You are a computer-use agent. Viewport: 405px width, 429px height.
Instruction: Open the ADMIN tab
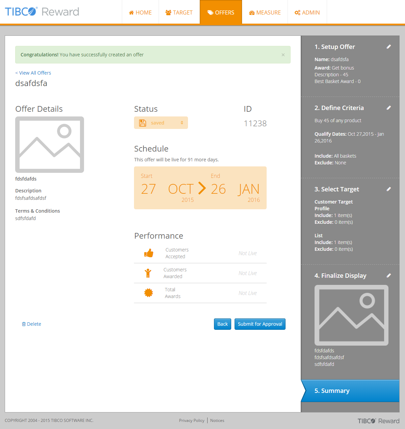307,12
